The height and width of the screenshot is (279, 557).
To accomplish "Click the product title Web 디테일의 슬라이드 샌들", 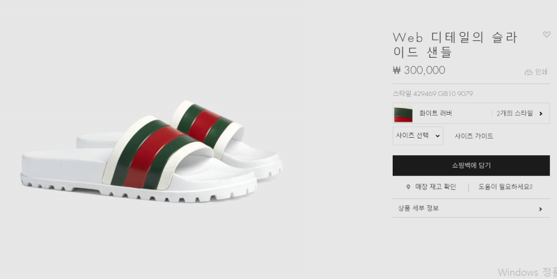I will [x=455, y=45].
